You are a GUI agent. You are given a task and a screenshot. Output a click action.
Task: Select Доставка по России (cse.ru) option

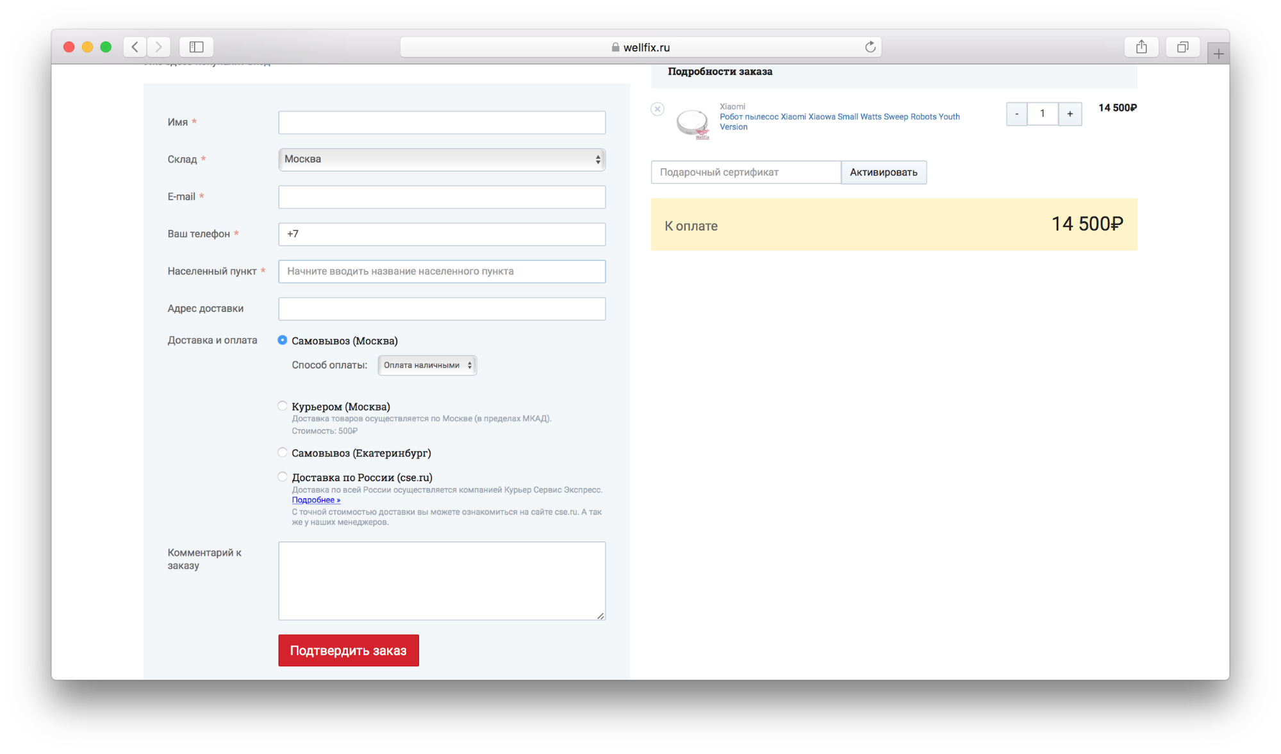(283, 477)
